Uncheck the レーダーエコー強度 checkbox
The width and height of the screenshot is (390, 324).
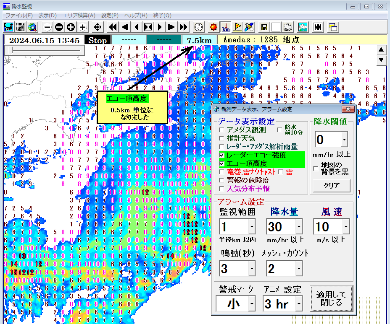[x=221, y=155]
